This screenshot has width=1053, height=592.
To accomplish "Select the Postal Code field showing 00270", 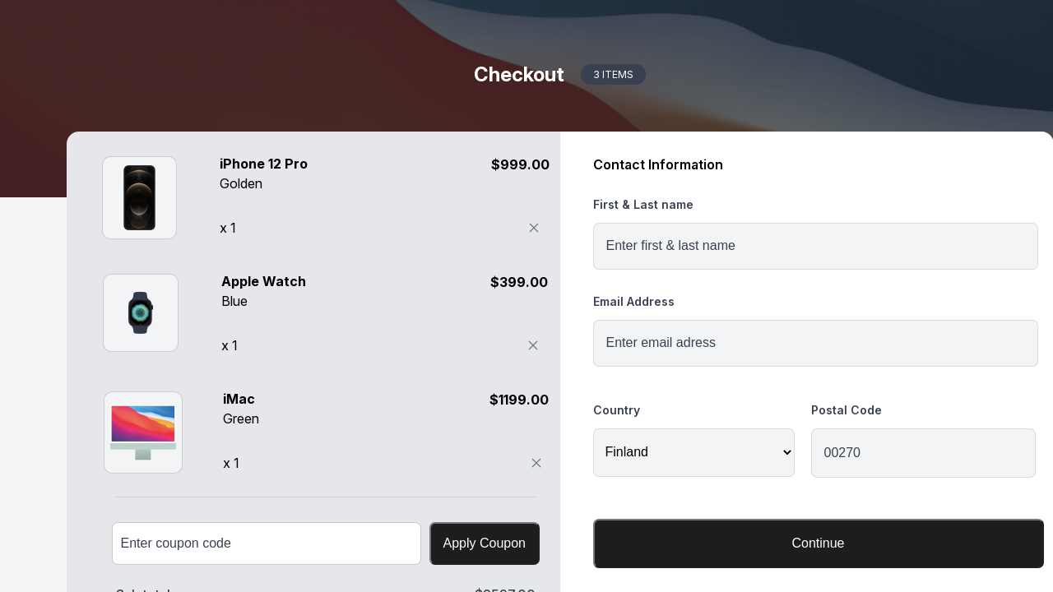I will (923, 453).
